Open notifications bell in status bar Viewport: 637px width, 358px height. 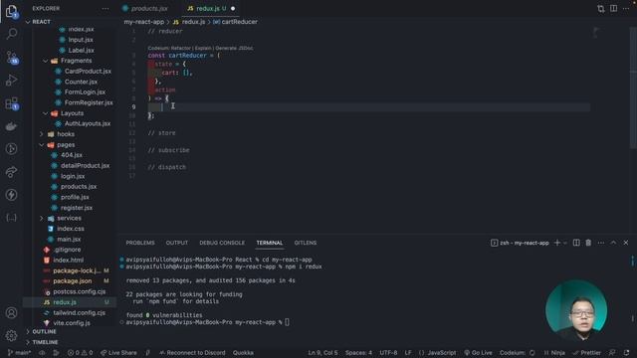(627, 353)
